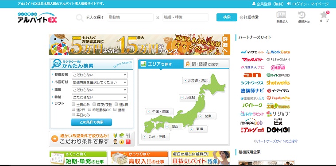Open the @ばる partner logo
The image size is (336, 166).
click(x=278, y=67)
